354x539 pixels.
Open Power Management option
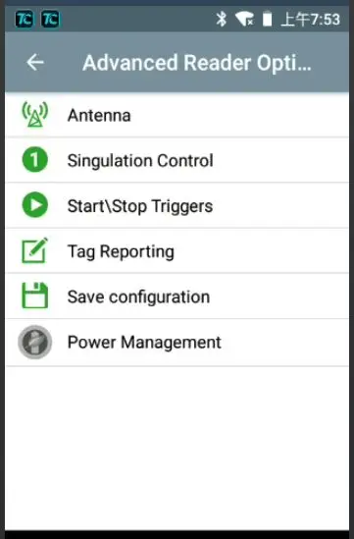177,343
